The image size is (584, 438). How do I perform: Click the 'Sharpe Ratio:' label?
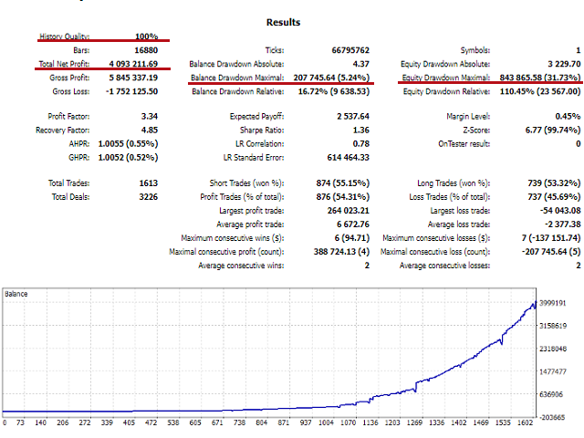(x=262, y=130)
